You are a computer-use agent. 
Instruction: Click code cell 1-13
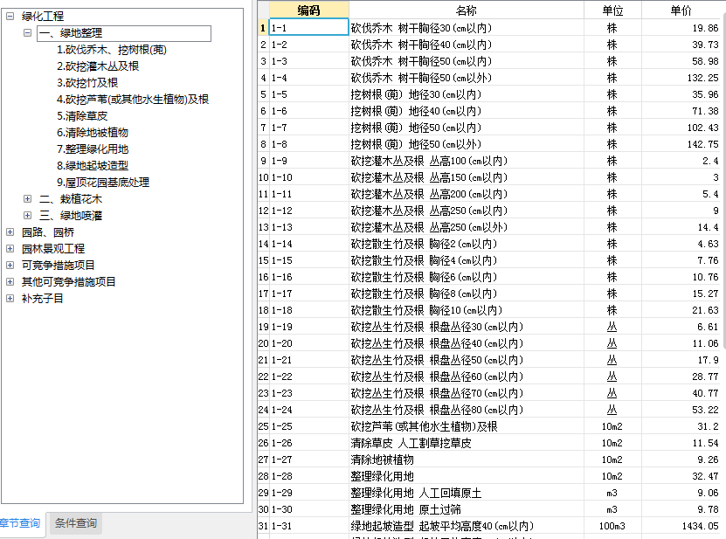(x=308, y=227)
